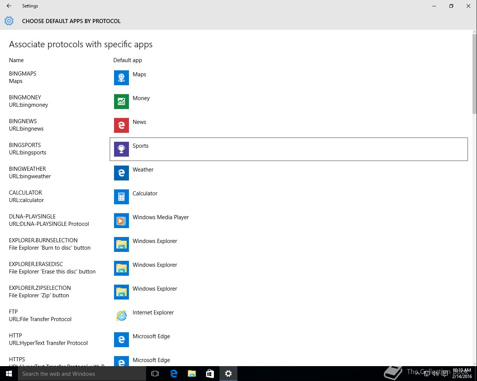477x381 pixels.
Task: Click Windows Explorer icon for EXPLORER.ERASEDISC
Action: click(121, 268)
